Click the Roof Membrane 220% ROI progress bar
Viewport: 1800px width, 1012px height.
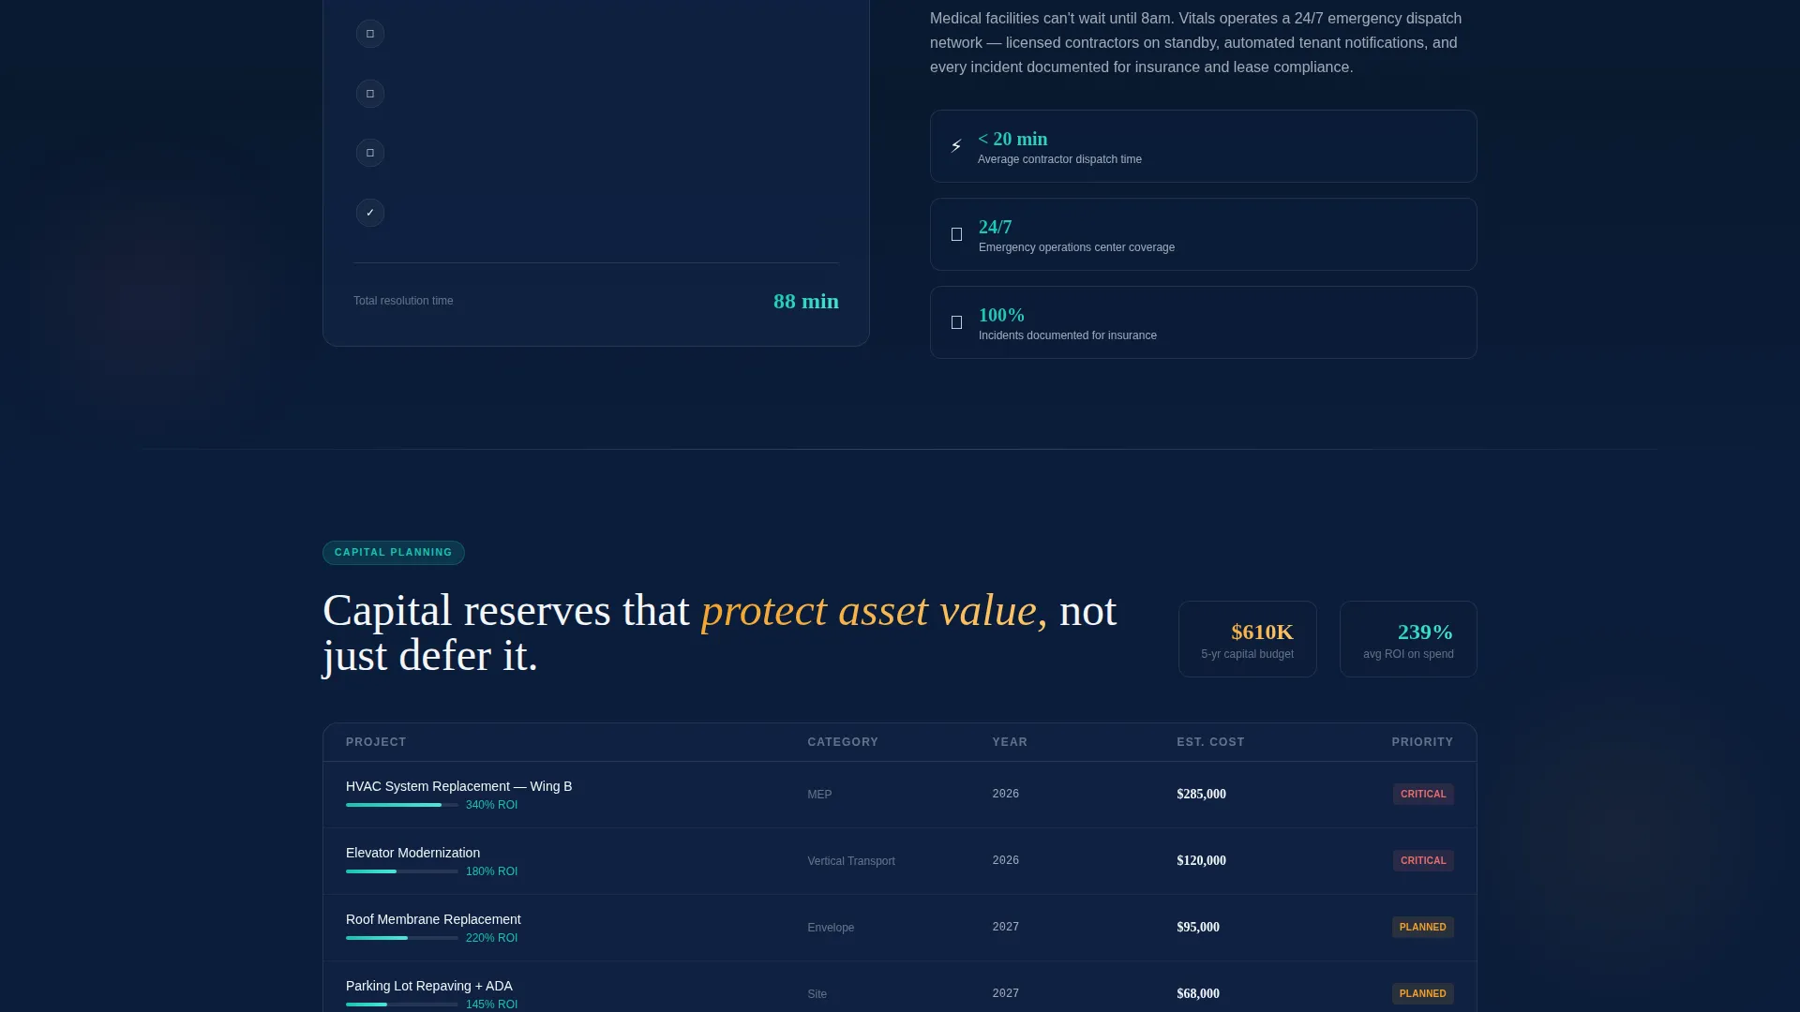pyautogui.click(x=402, y=938)
